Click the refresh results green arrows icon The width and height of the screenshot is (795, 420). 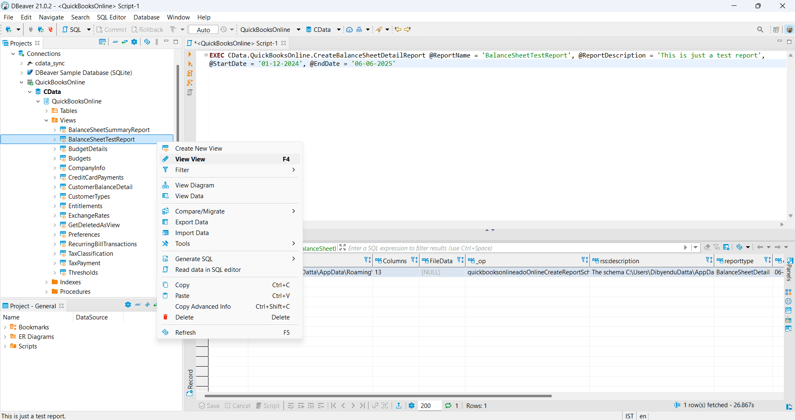(448, 406)
